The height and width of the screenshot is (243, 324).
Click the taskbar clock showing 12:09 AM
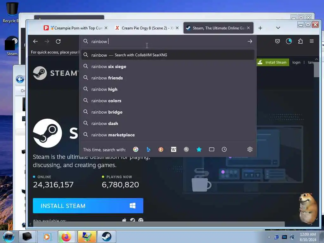(308, 237)
